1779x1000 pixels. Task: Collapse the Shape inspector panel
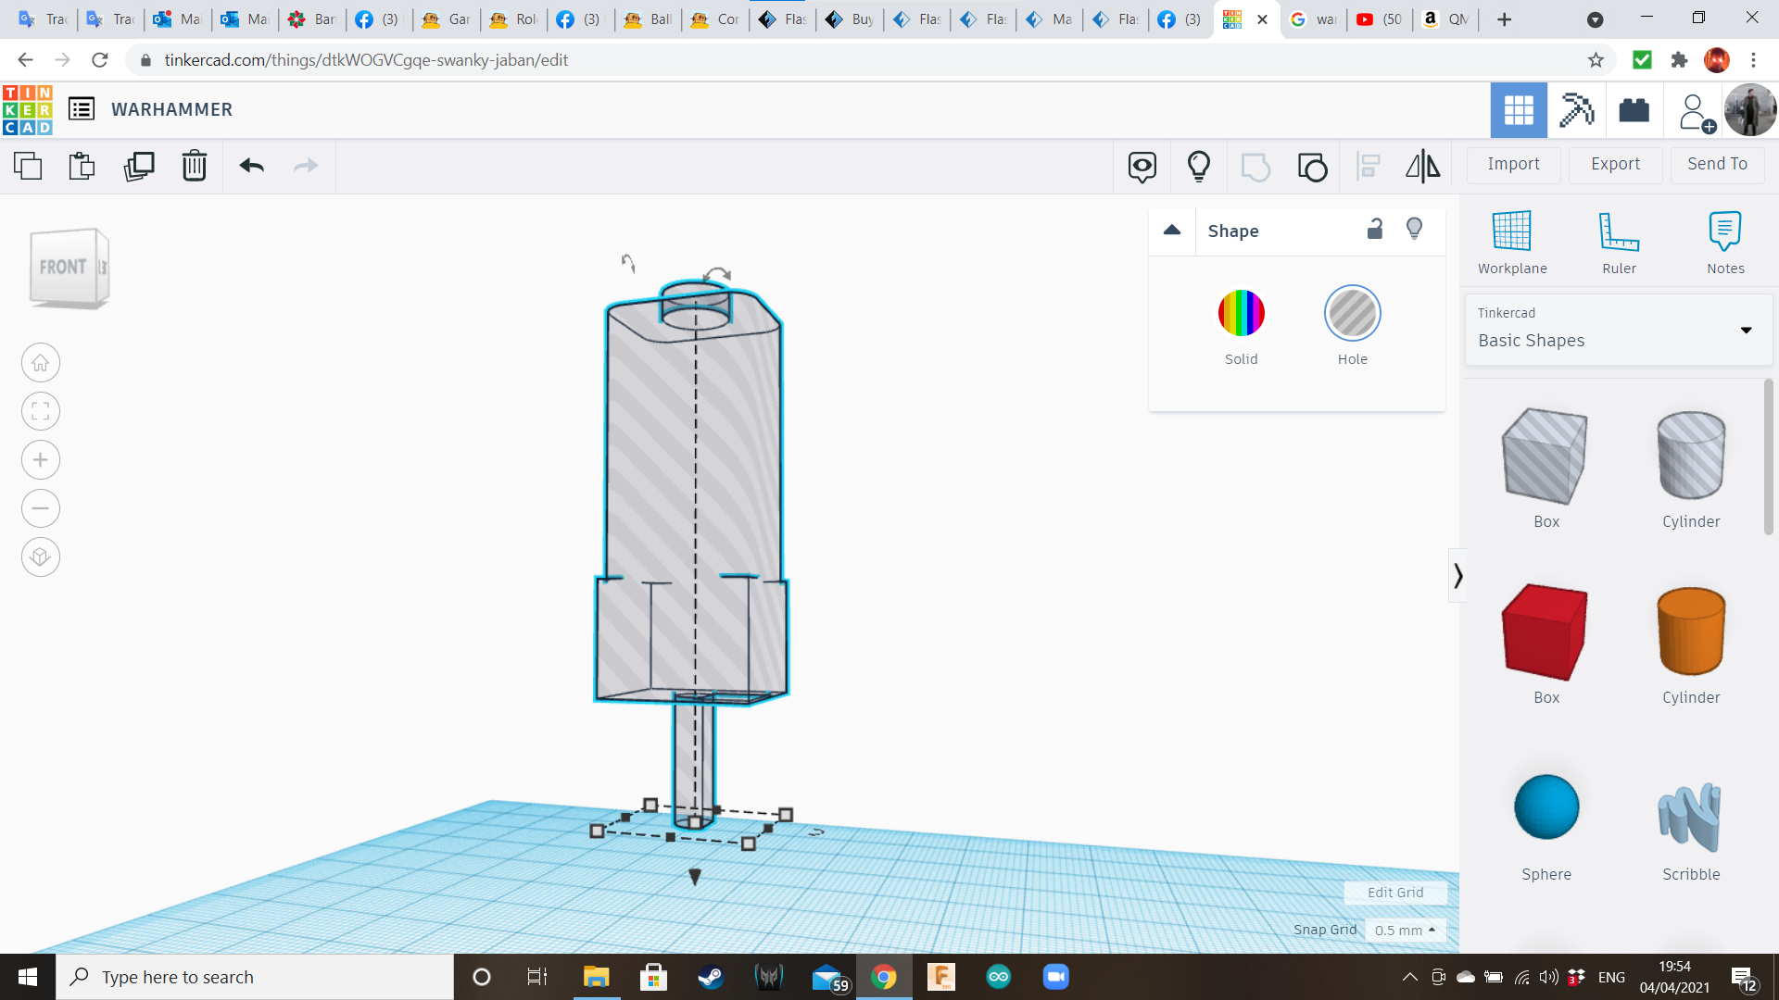pos(1172,231)
